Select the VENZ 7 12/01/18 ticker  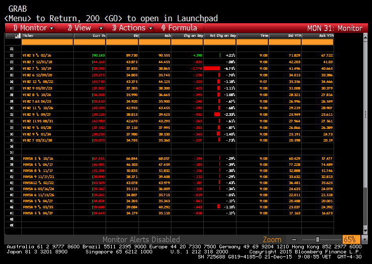[x=37, y=62]
